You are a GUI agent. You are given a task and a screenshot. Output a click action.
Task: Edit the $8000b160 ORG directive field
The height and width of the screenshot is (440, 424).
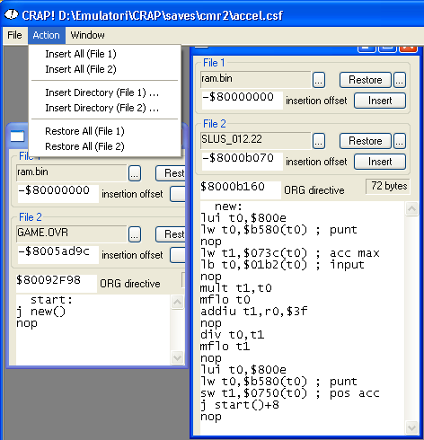[x=241, y=189]
